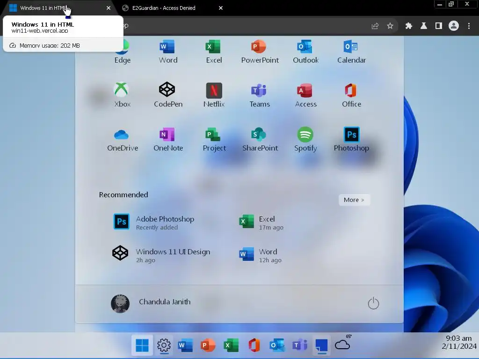
Task: Open Teams from the taskbar
Action: click(300, 345)
